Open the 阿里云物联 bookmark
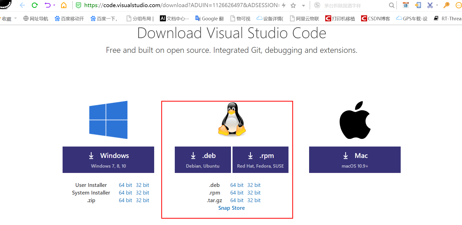Viewport: 462px width, 225px height. point(305,19)
